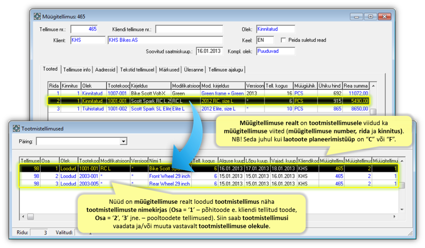
Task: Click the Tell. kogus header in sales order
Action: point(279,86)
